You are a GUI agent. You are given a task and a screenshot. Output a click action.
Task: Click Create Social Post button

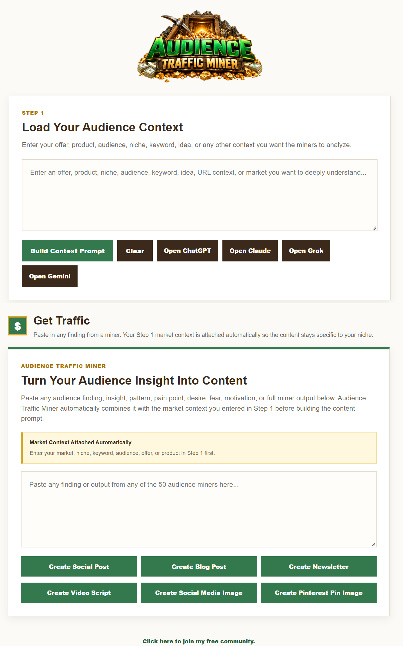coord(79,567)
